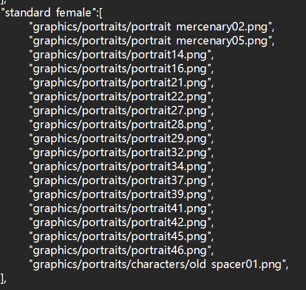The width and height of the screenshot is (306, 290).
Task: Place cursor on portrait mercenary02.png line
Action: coord(152,25)
